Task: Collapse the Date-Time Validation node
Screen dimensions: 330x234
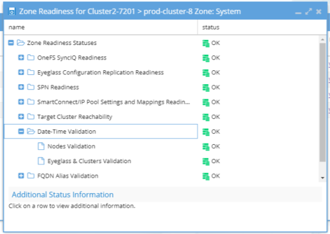Action: coord(21,131)
